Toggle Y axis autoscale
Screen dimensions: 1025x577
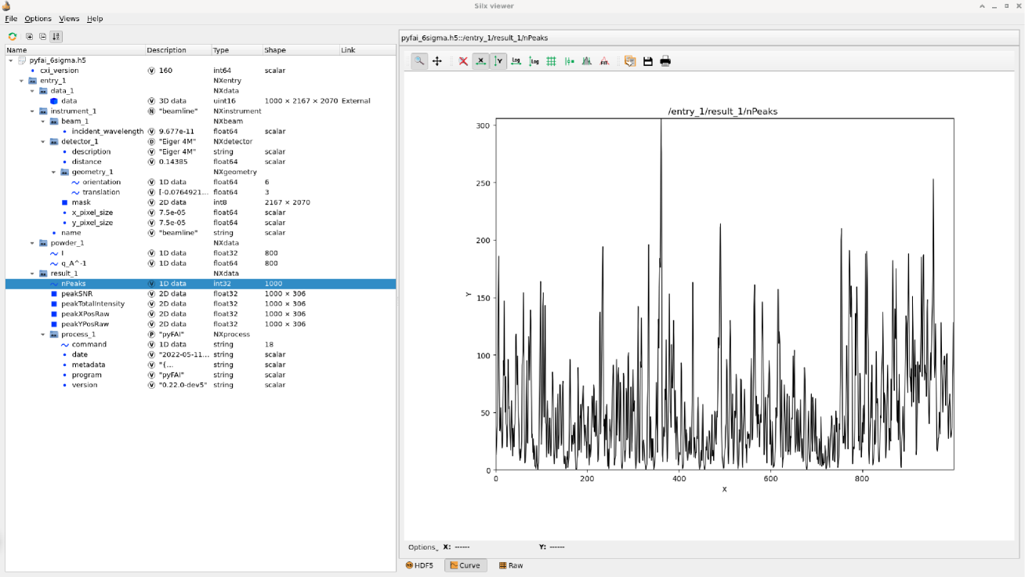[498, 61]
